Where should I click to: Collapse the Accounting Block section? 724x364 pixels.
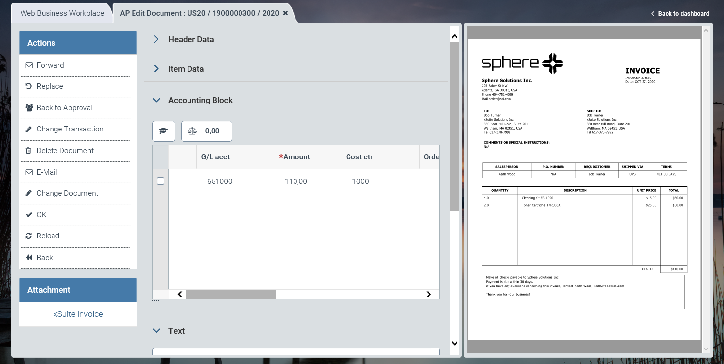156,100
